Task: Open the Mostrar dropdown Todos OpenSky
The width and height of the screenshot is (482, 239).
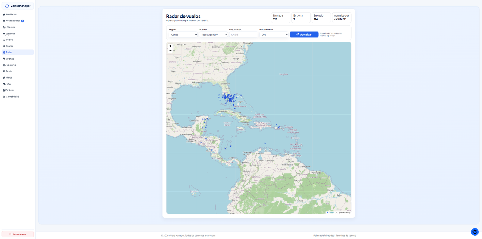Action: click(x=213, y=35)
